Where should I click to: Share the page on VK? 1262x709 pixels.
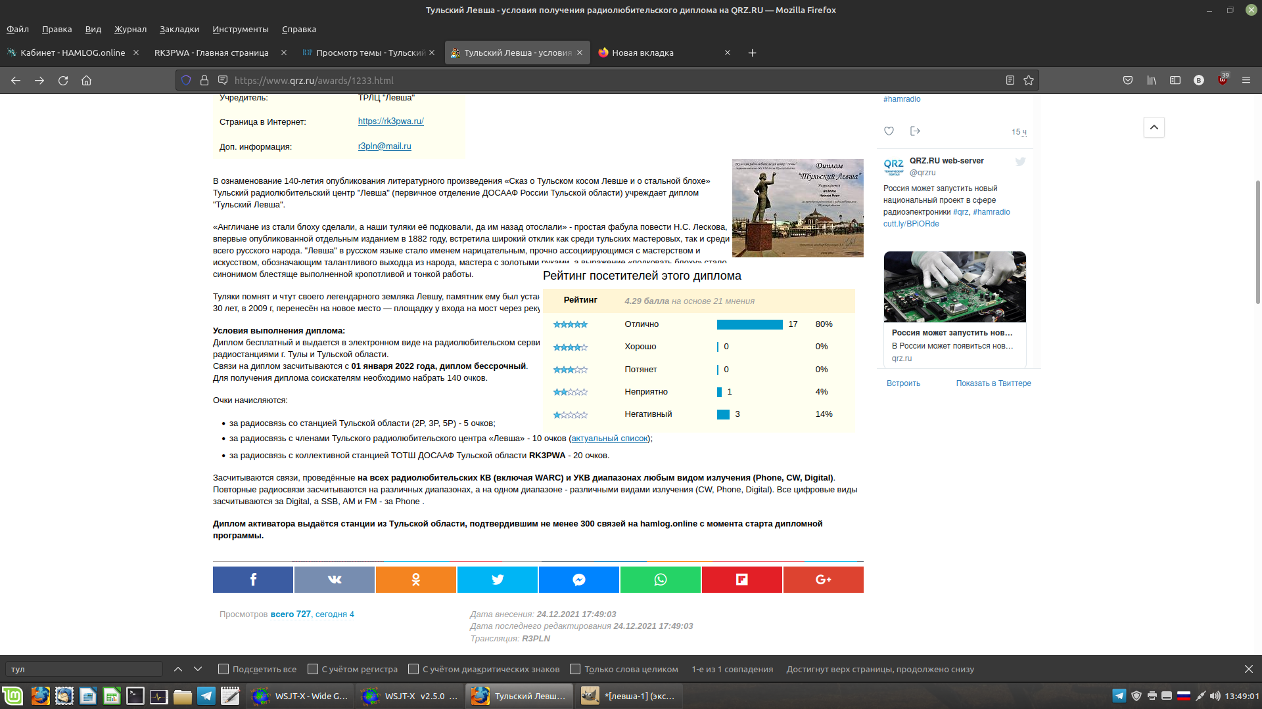335,580
